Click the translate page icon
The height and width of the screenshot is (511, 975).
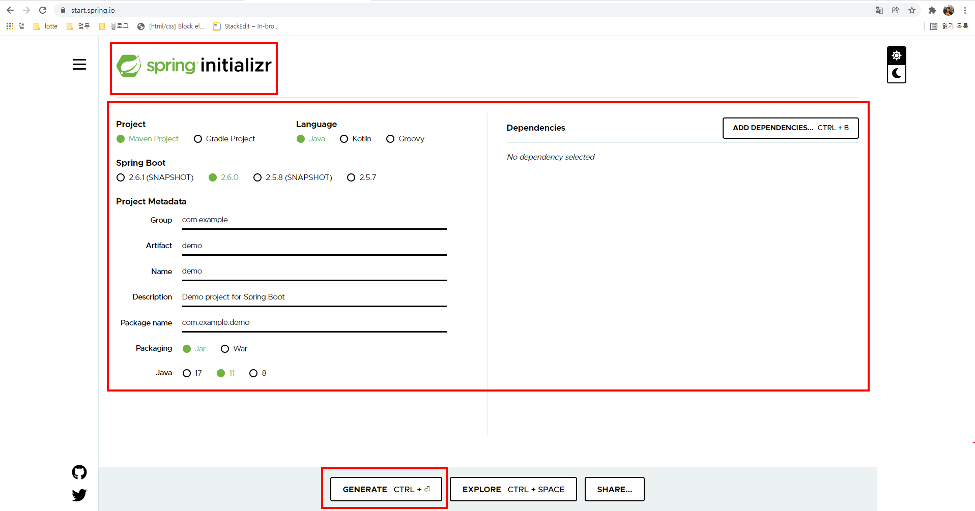coord(879,10)
